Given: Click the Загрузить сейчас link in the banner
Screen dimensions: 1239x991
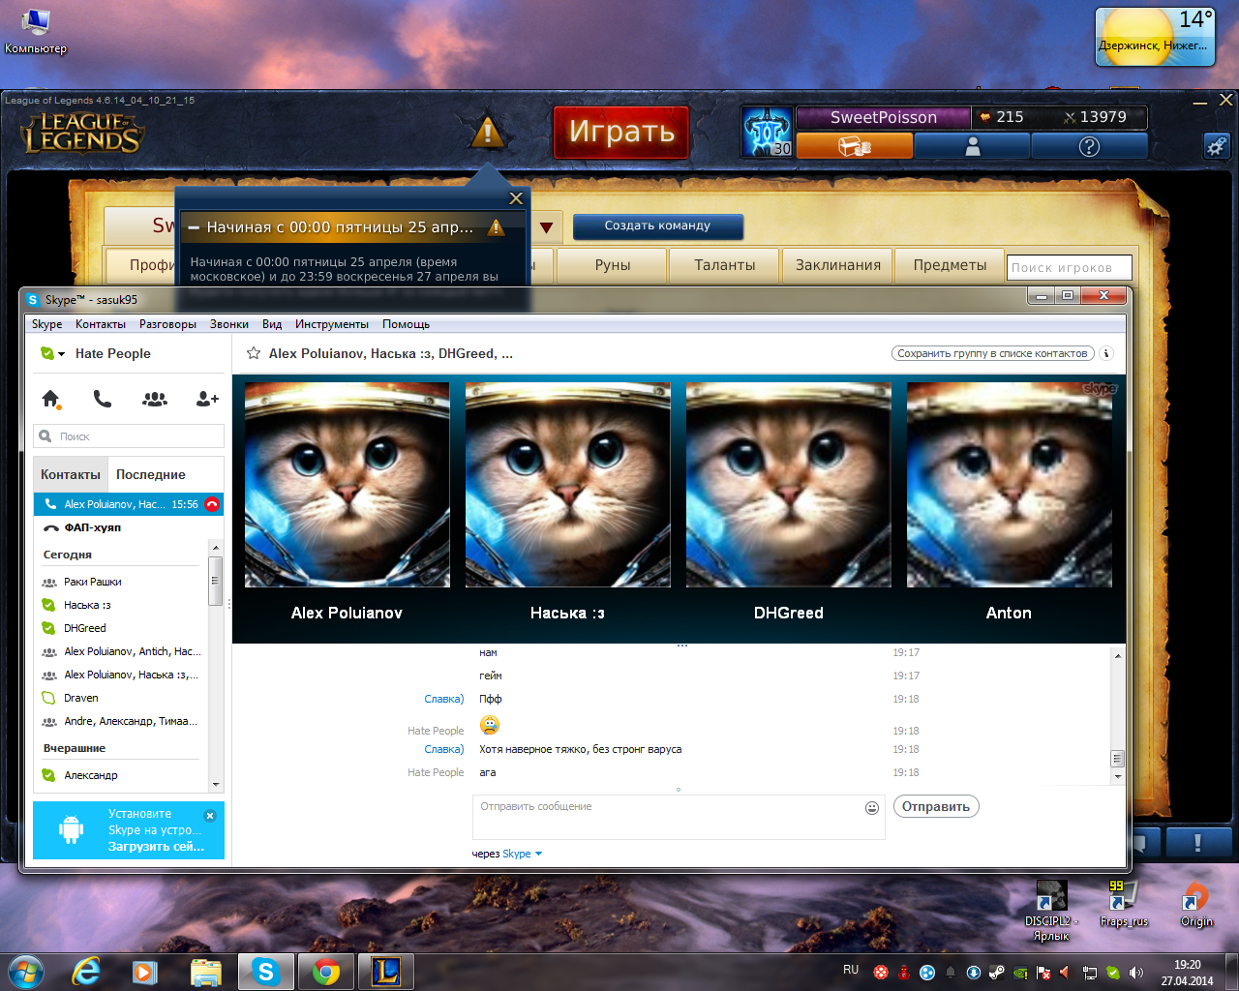Looking at the screenshot, I should point(156,846).
